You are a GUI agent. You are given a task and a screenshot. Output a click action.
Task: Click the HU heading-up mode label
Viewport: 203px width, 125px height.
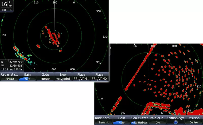4,10
